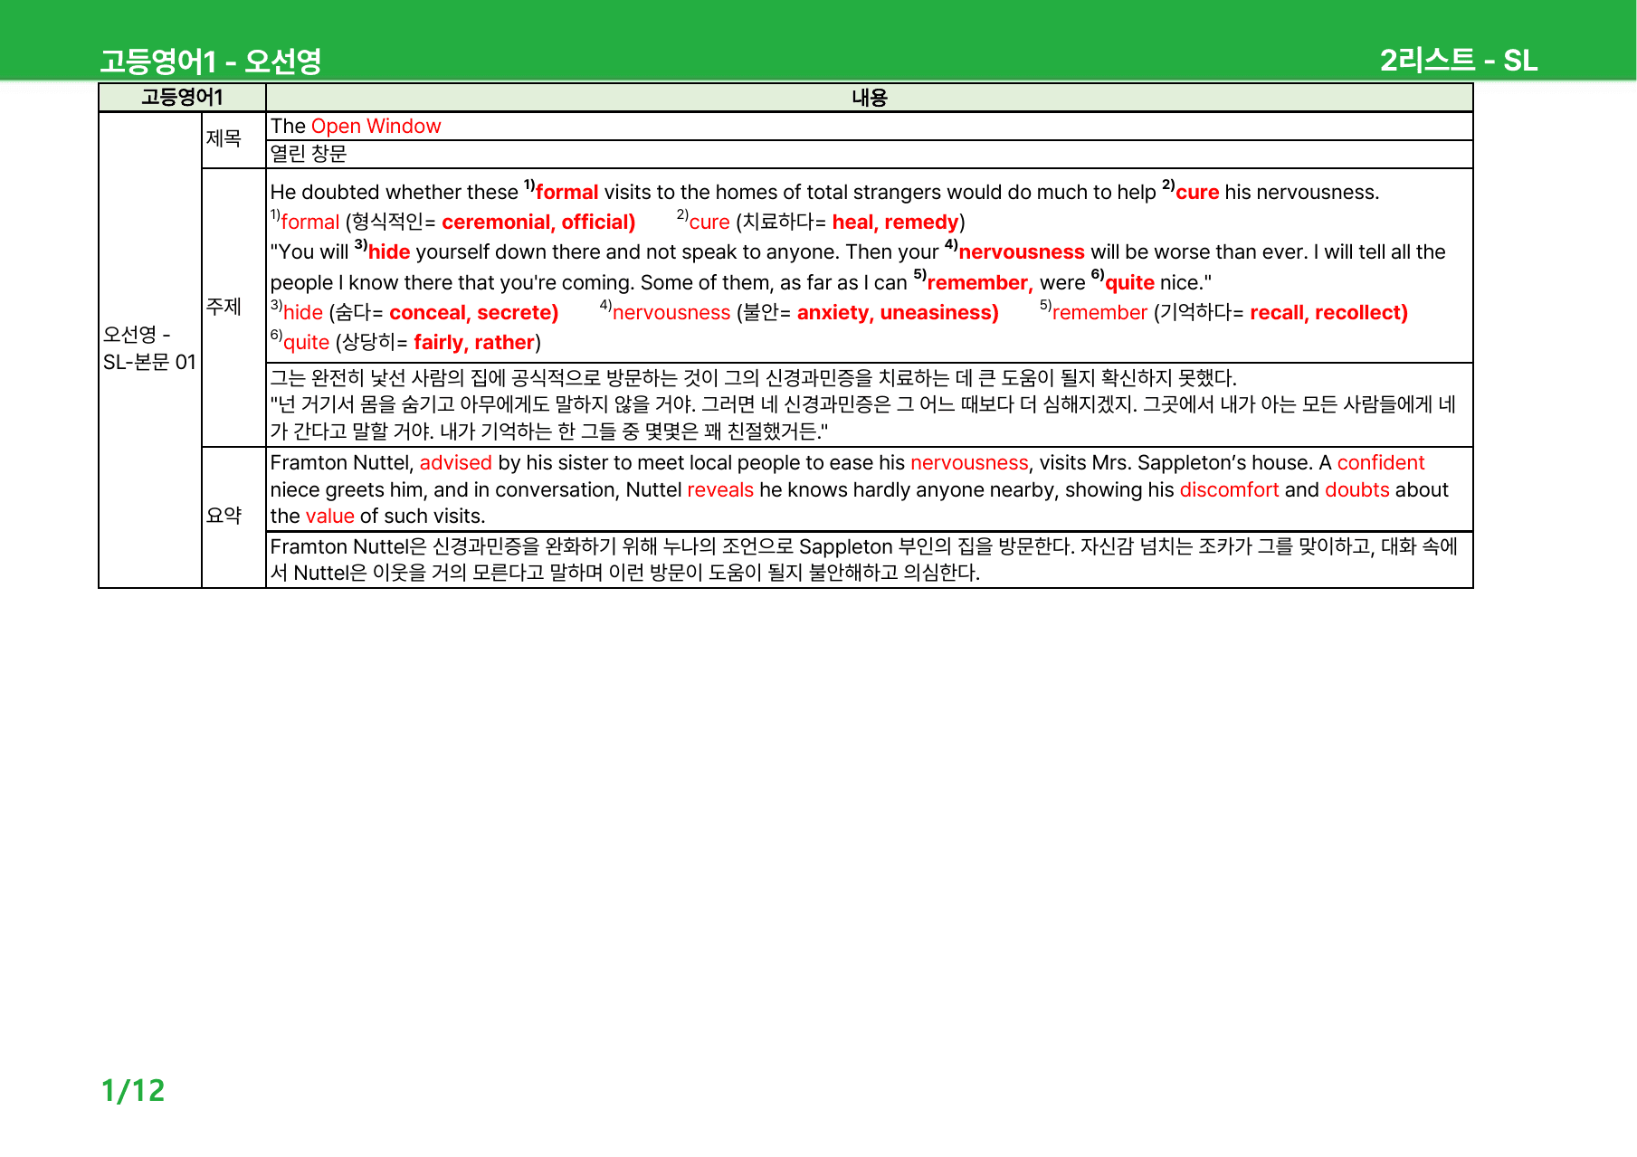Click the '2리스트 - SL' header label
Screen dimensions: 1637x1157
click(x=1459, y=61)
